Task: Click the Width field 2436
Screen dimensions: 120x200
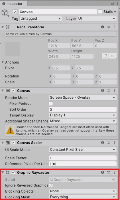Action: (59, 56)
